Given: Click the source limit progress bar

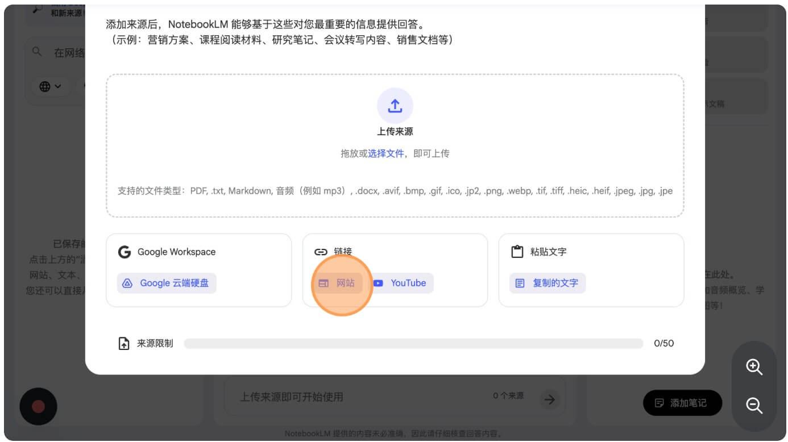Looking at the screenshot, I should point(415,343).
